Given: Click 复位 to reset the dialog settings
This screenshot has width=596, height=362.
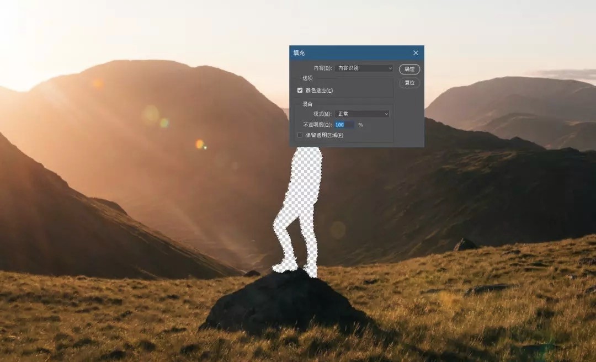Looking at the screenshot, I should (x=409, y=82).
